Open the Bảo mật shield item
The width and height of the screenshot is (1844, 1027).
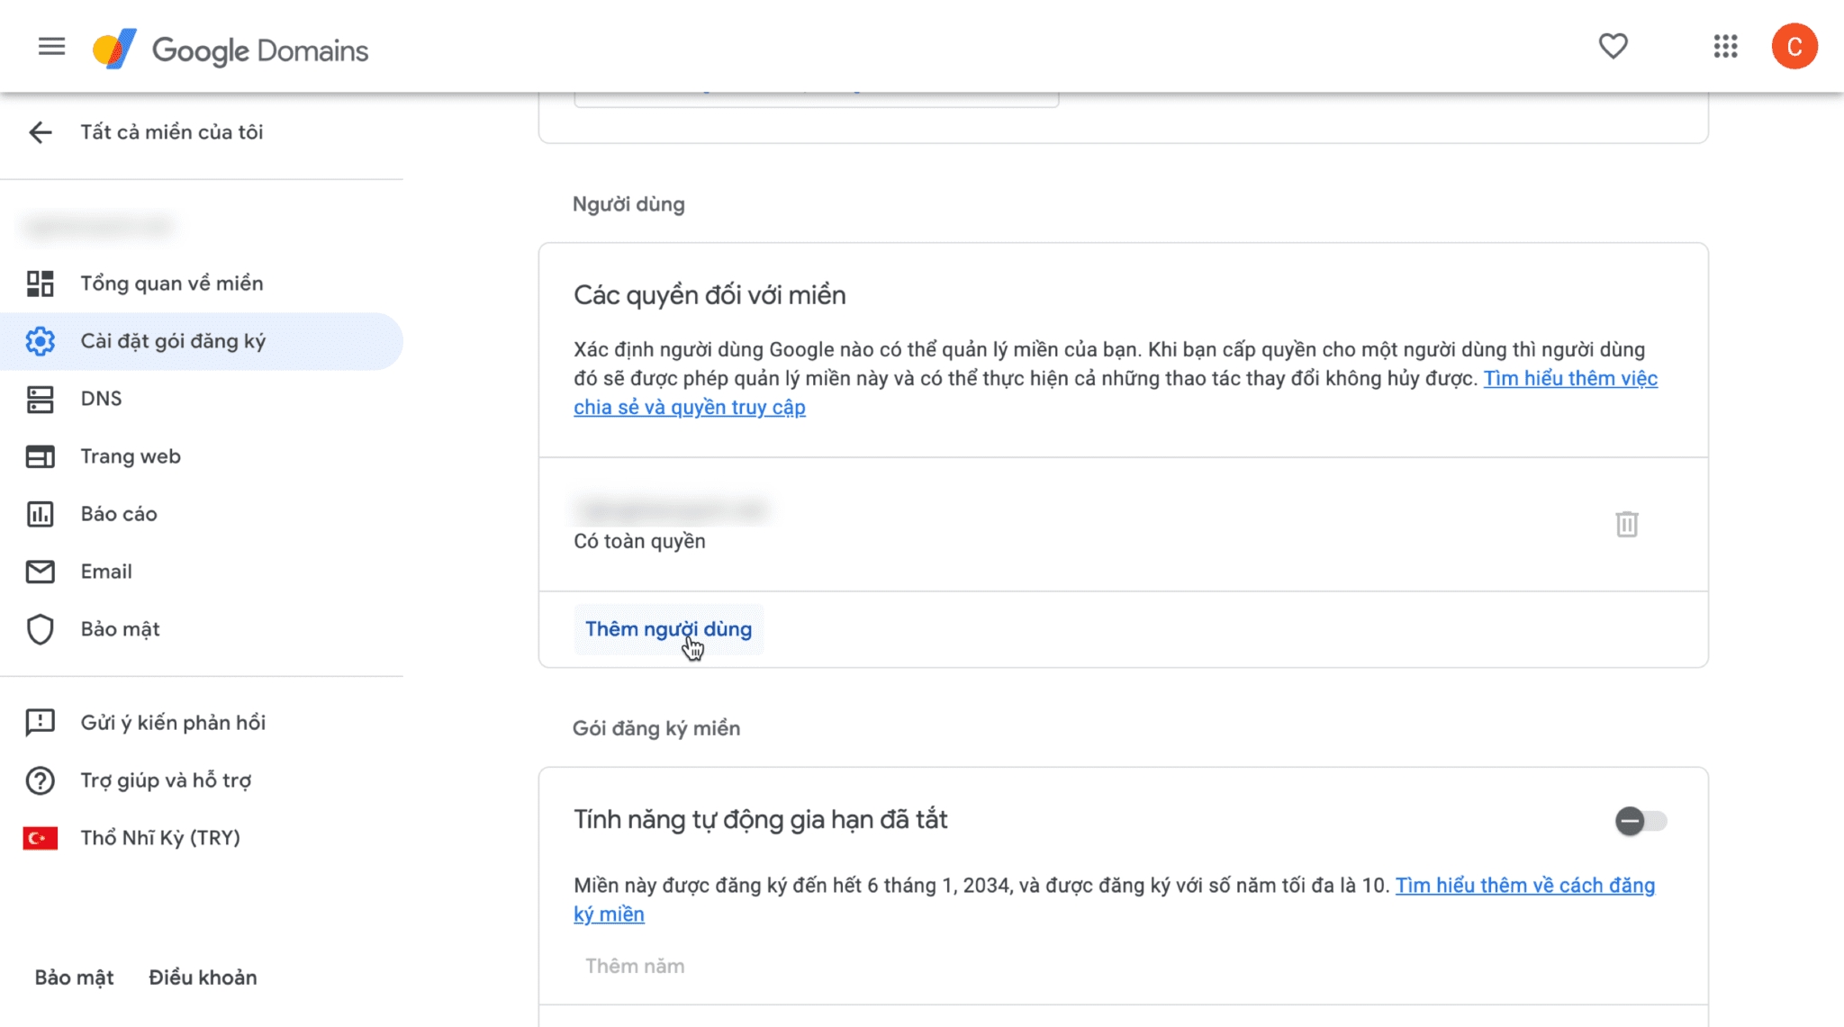point(119,629)
